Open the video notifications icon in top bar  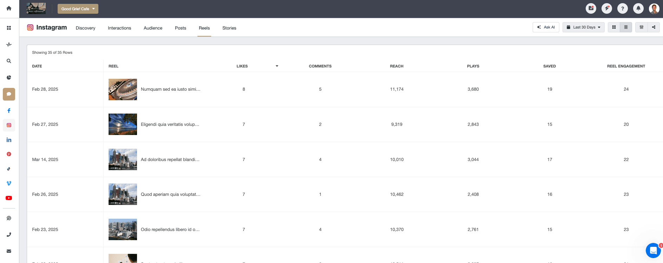coord(591,8)
